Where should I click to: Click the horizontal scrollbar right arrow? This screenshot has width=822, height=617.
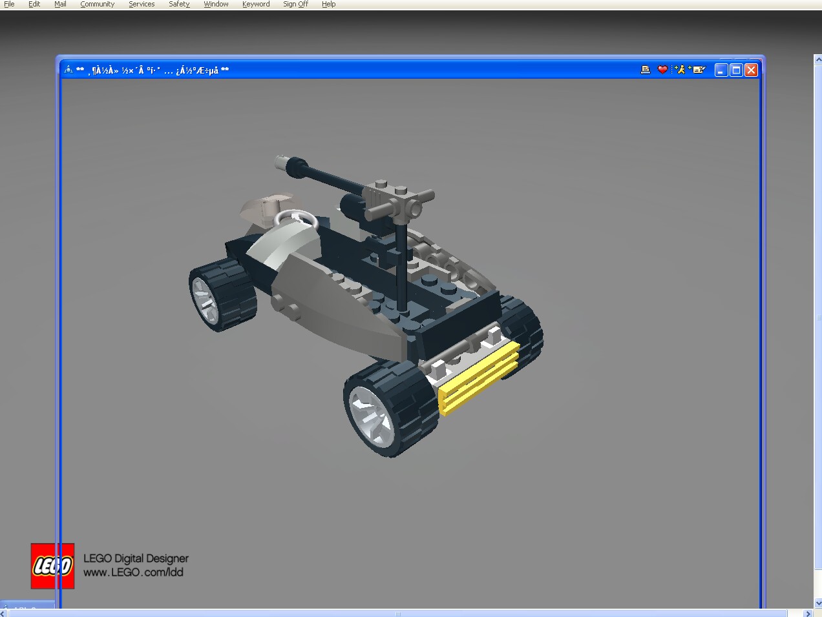[807, 613]
